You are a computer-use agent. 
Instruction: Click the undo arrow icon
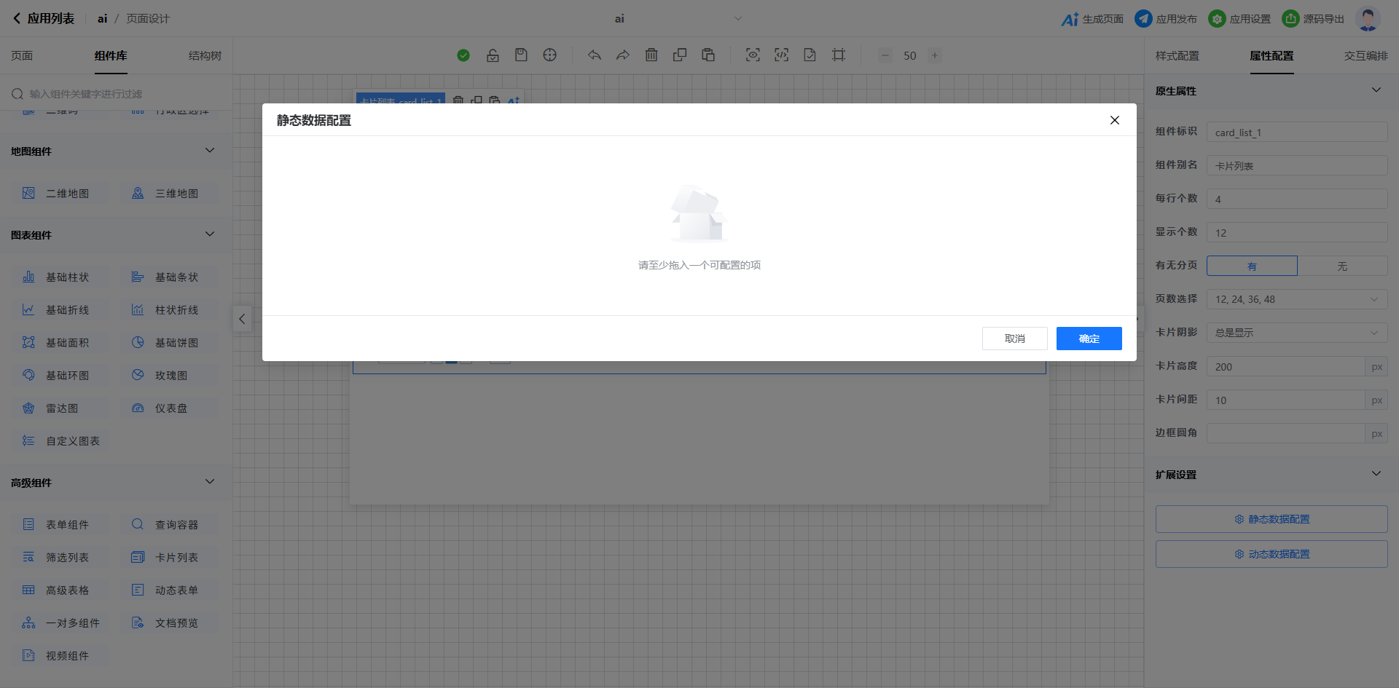[x=595, y=55]
